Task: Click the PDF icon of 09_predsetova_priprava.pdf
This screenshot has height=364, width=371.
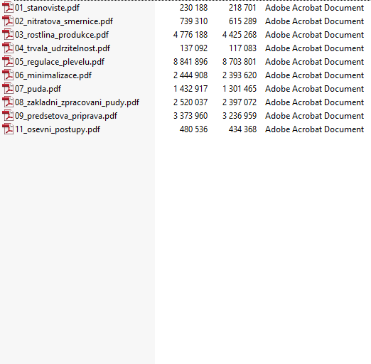Action: point(8,115)
